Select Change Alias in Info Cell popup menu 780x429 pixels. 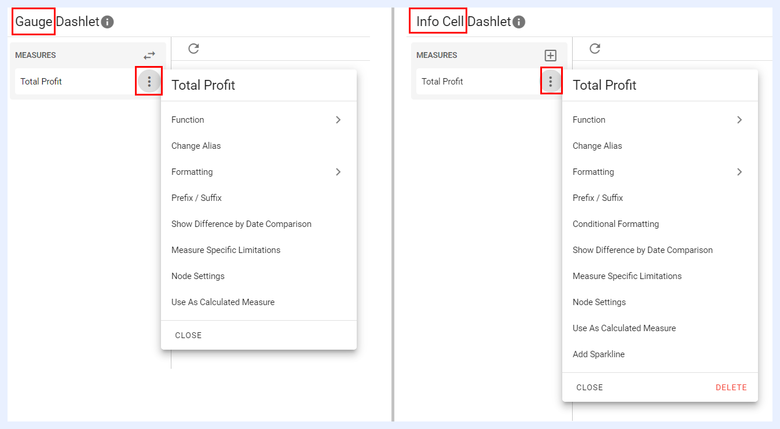[660, 146]
